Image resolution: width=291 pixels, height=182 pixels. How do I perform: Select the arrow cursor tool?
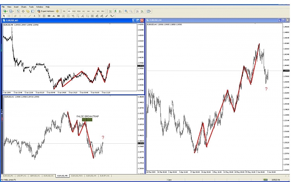pyautogui.click(x=4, y=16)
